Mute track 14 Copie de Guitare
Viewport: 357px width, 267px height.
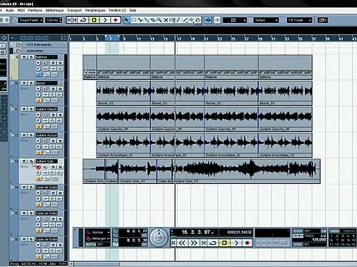pos(24,188)
